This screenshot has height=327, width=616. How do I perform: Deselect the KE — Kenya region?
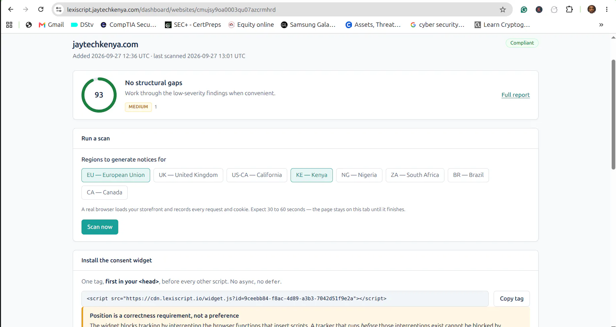(x=312, y=175)
